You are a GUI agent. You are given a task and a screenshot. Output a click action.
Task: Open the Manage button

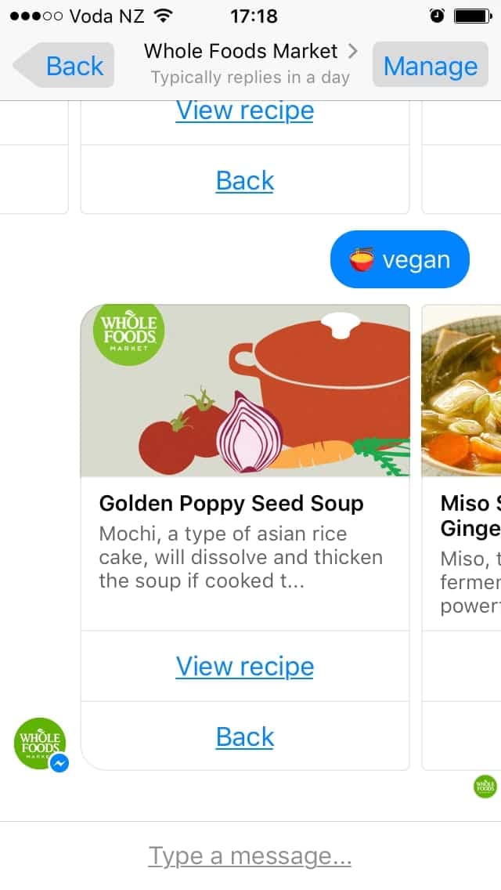(431, 66)
